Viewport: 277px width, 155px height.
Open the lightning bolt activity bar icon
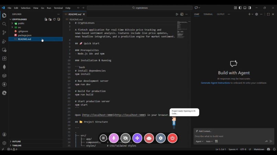click(x=4, y=84)
